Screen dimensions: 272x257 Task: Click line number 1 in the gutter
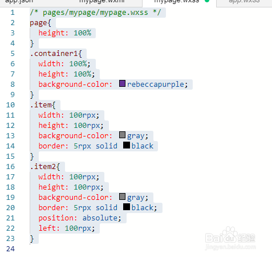tap(13, 13)
